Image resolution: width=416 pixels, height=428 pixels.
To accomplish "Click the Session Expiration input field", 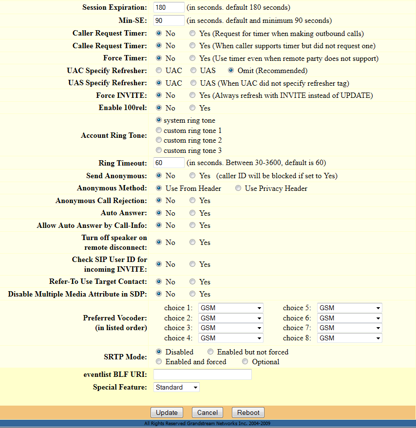I will pyautogui.click(x=169, y=7).
